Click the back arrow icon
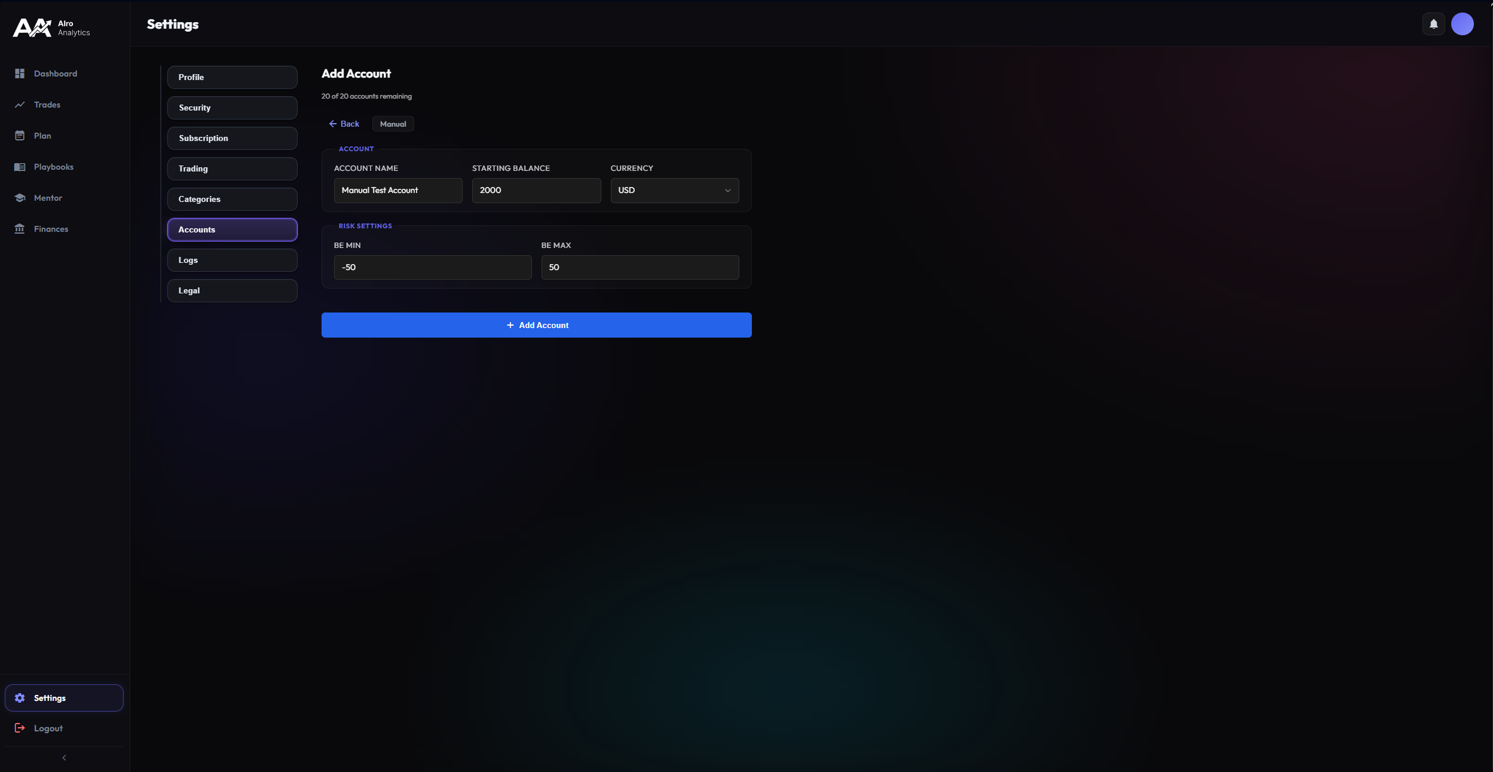1493x772 pixels. (x=333, y=124)
